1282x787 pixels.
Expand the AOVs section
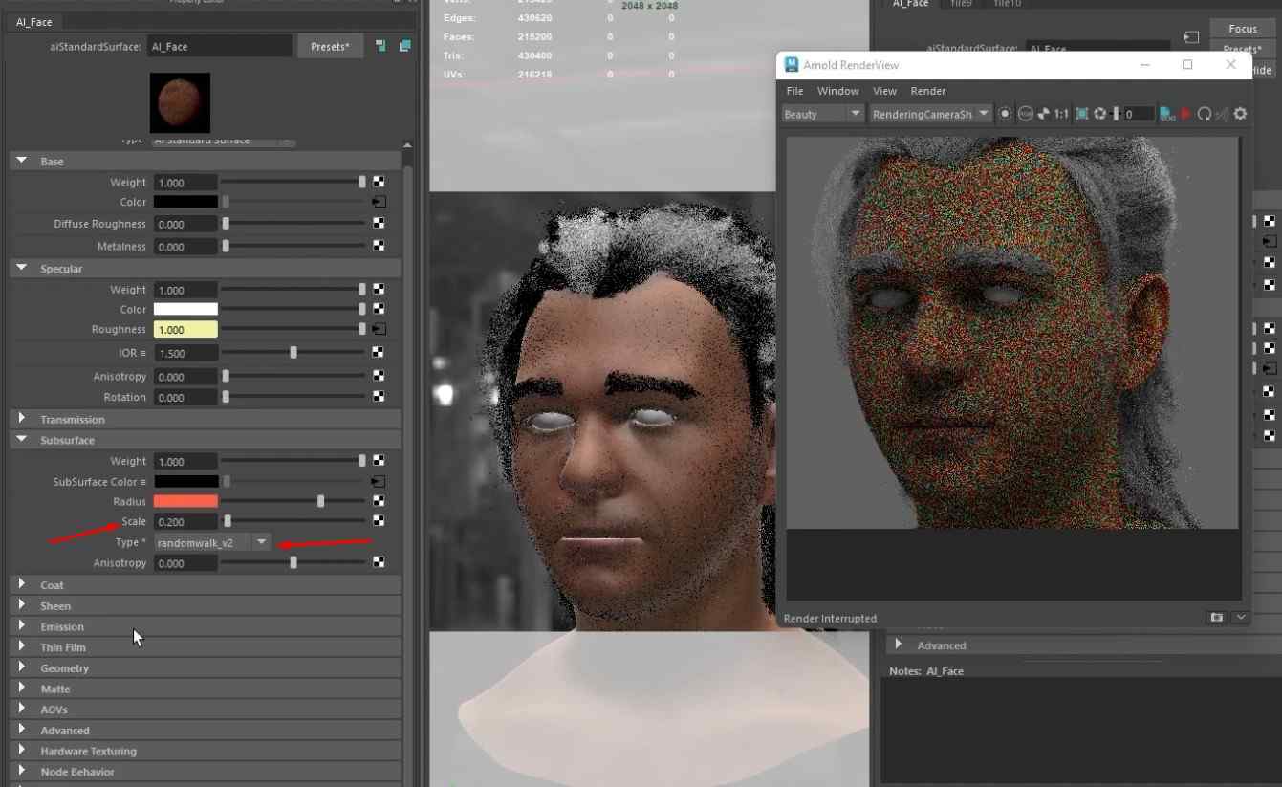[x=21, y=710]
